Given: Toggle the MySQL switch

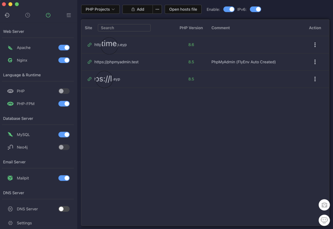Looking at the screenshot, I should 64,134.
